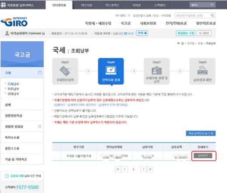Click the home icon in breadcrumb
The image size is (227, 193).
(179, 43)
